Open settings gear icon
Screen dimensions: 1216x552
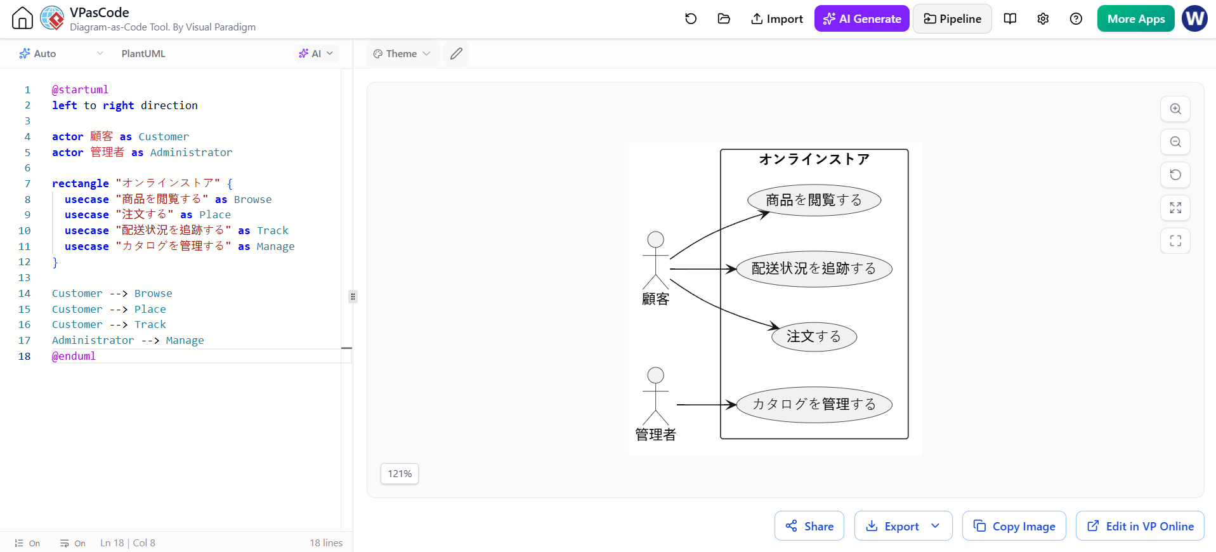[1043, 18]
